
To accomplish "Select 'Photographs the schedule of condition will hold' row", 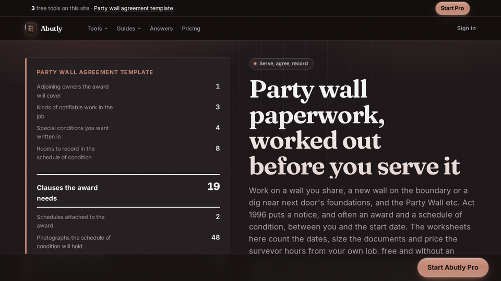I will coord(128,242).
